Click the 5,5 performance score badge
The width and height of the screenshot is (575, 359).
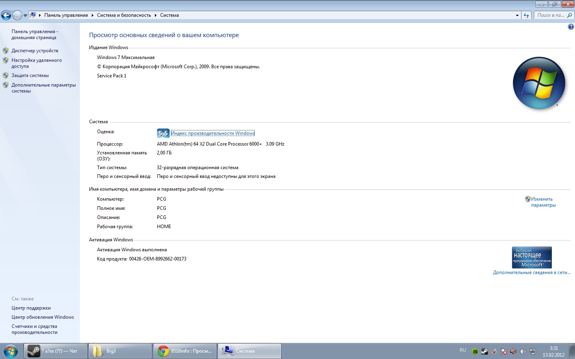(x=163, y=133)
